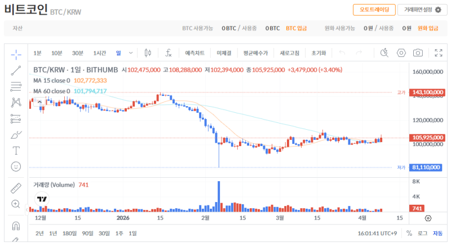Toggle percent scale mode
The width and height of the screenshot is (451, 246).
[x=409, y=234]
